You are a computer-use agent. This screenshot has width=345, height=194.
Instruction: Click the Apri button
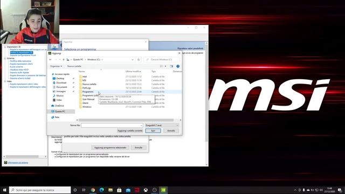tap(153, 130)
